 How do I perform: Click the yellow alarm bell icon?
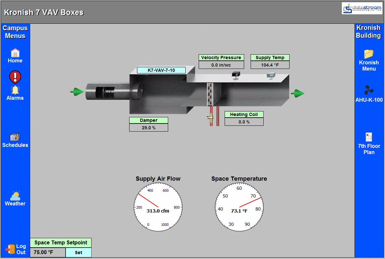tap(15, 90)
